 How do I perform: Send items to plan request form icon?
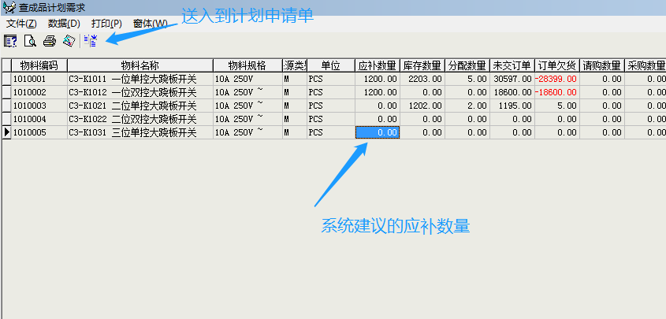91,41
